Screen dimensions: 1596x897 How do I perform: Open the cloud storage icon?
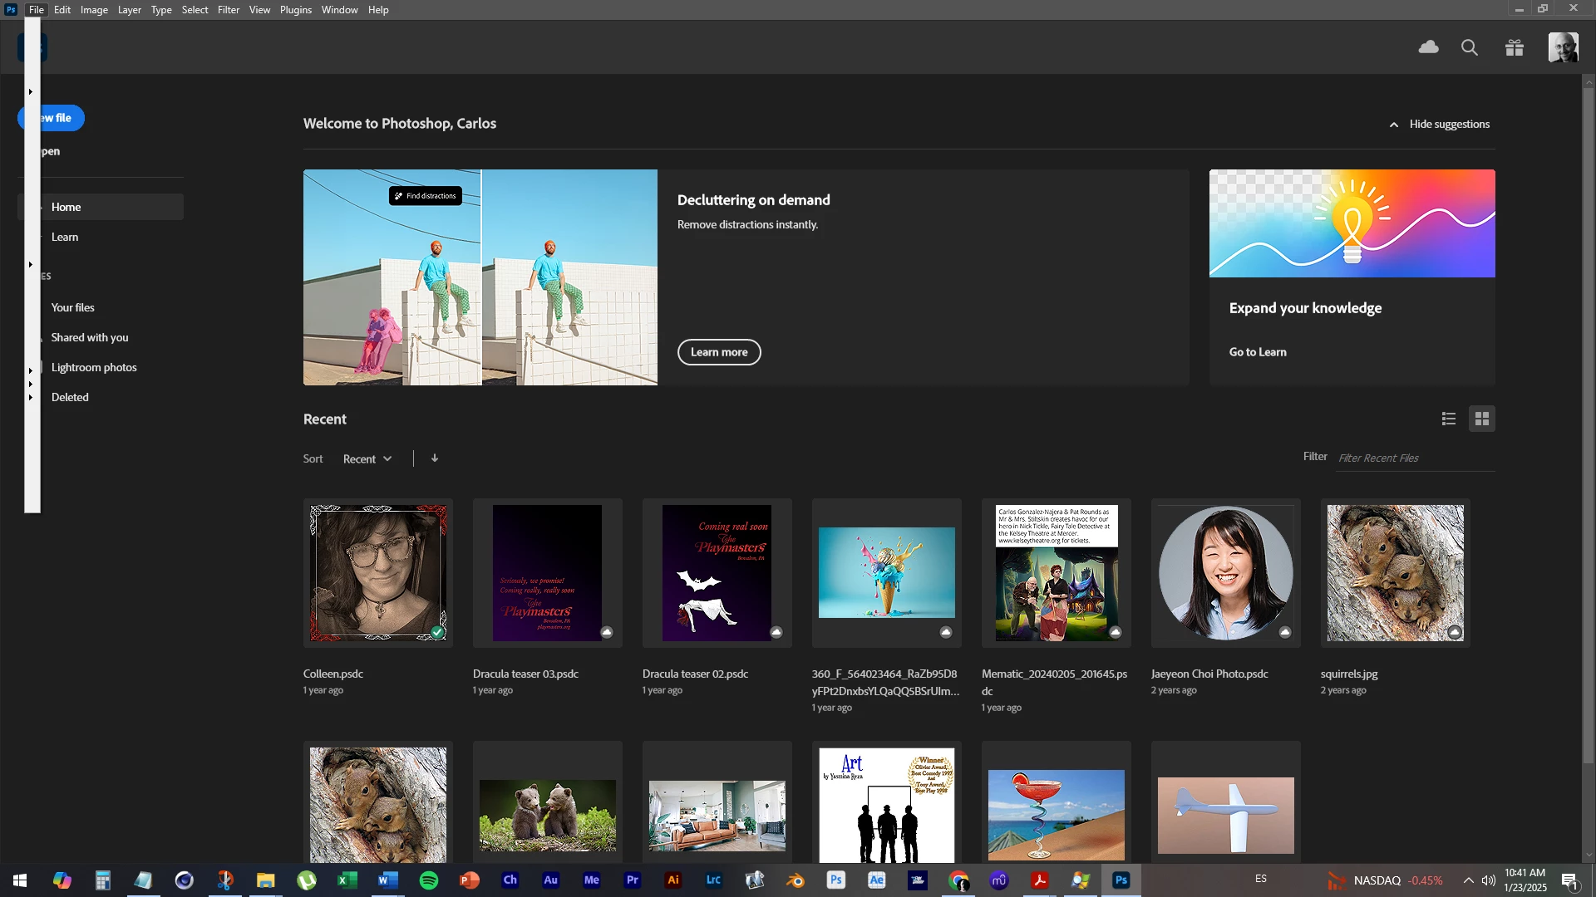[1428, 47]
